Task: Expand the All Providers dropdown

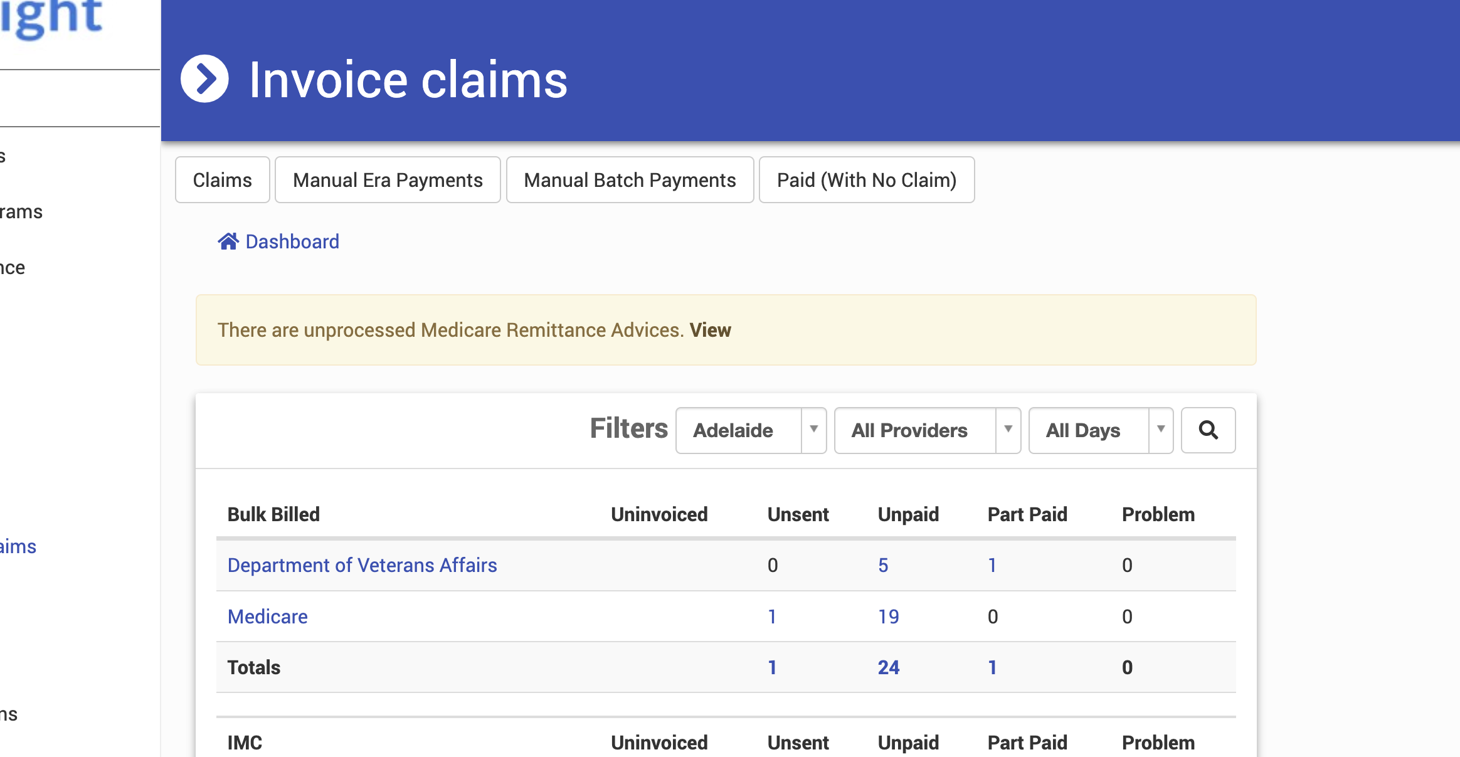Action: [927, 430]
